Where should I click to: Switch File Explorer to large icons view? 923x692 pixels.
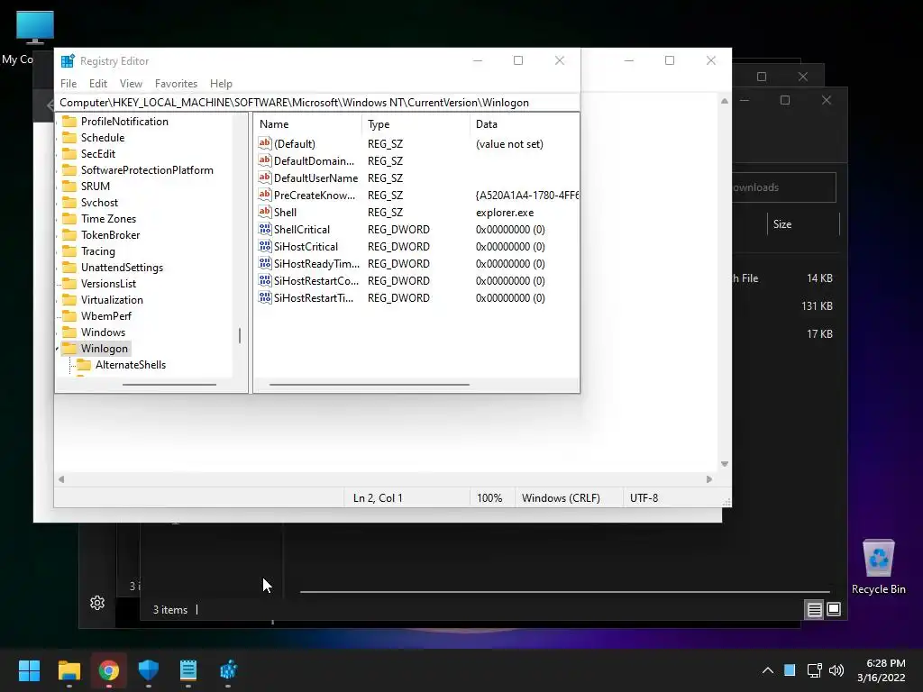pos(834,609)
